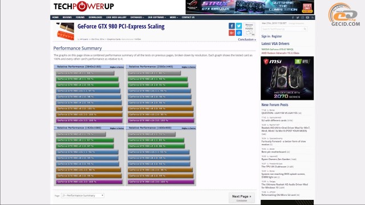Open Case Mod Gallery menu item
This screenshot has height=205, width=365.
pos(116,18)
